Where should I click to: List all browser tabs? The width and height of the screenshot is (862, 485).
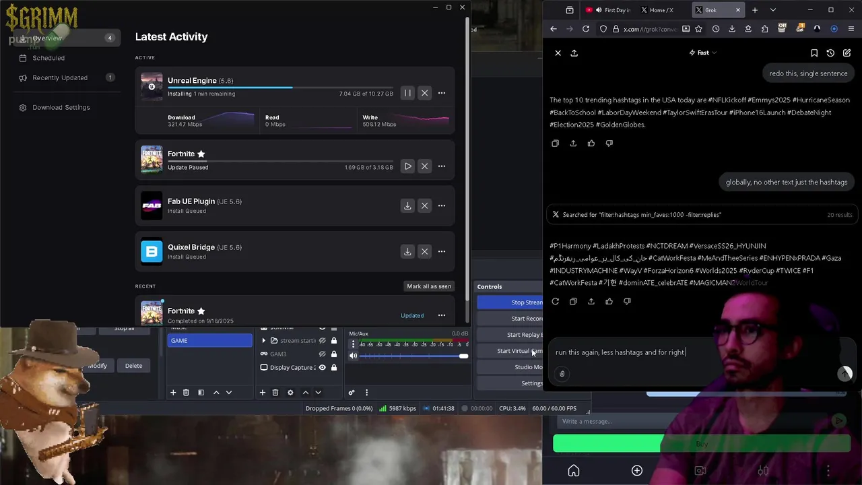[773, 10]
